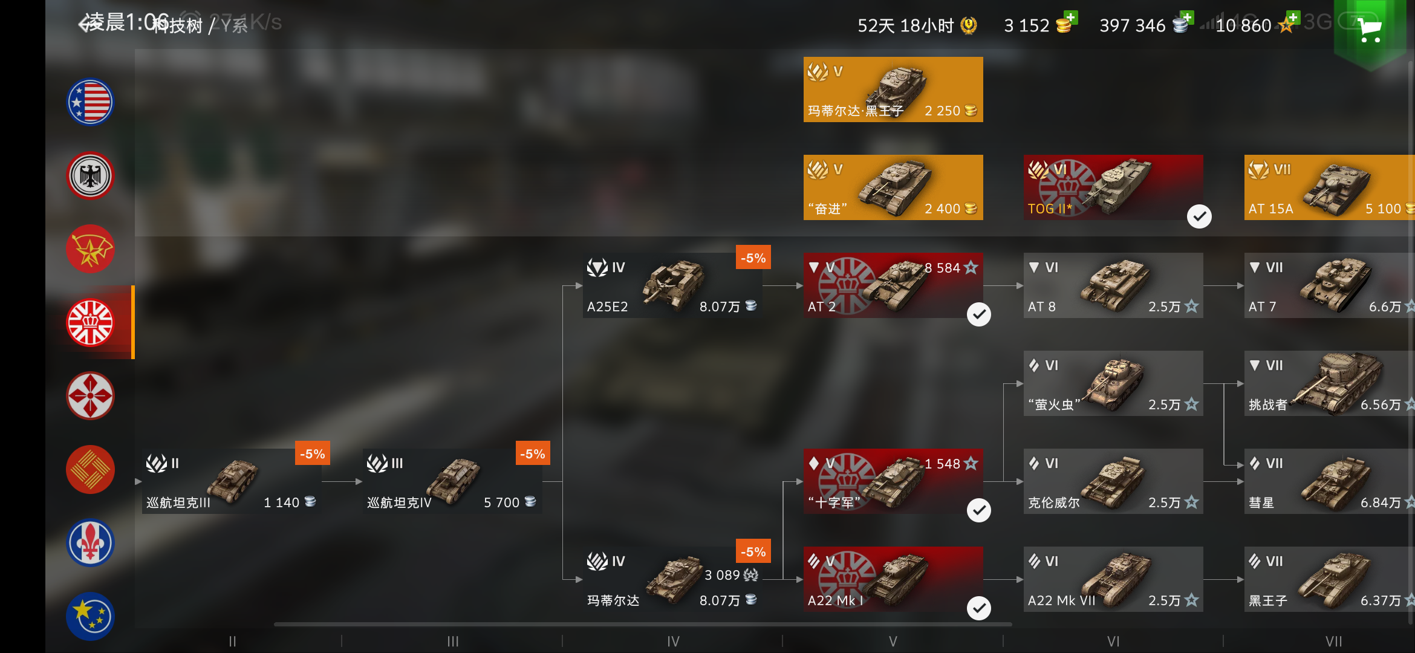The height and width of the screenshot is (653, 1415).
Task: Toggle the checkmark on A22 Mk I
Action: [x=979, y=608]
